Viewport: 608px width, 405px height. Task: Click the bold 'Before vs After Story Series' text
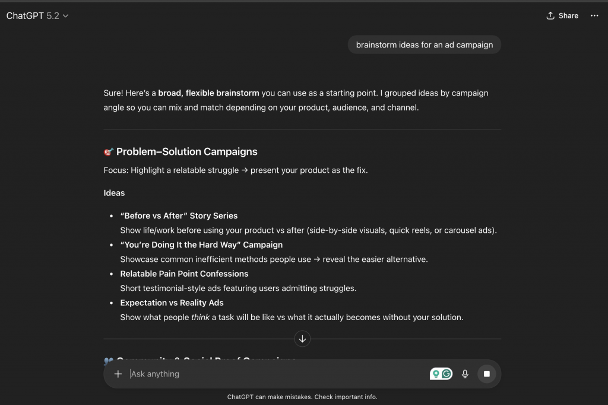[178, 216]
